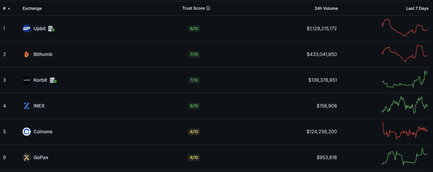The height and width of the screenshot is (172, 433).
Task: Sort by rank number column arrow
Action: [x=9, y=8]
